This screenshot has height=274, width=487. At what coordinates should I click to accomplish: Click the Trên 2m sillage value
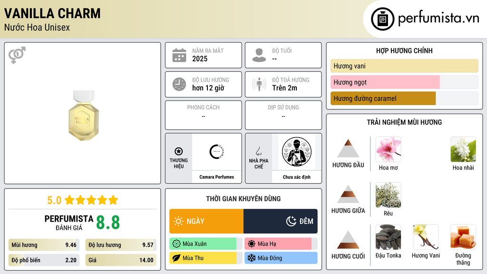tap(284, 88)
